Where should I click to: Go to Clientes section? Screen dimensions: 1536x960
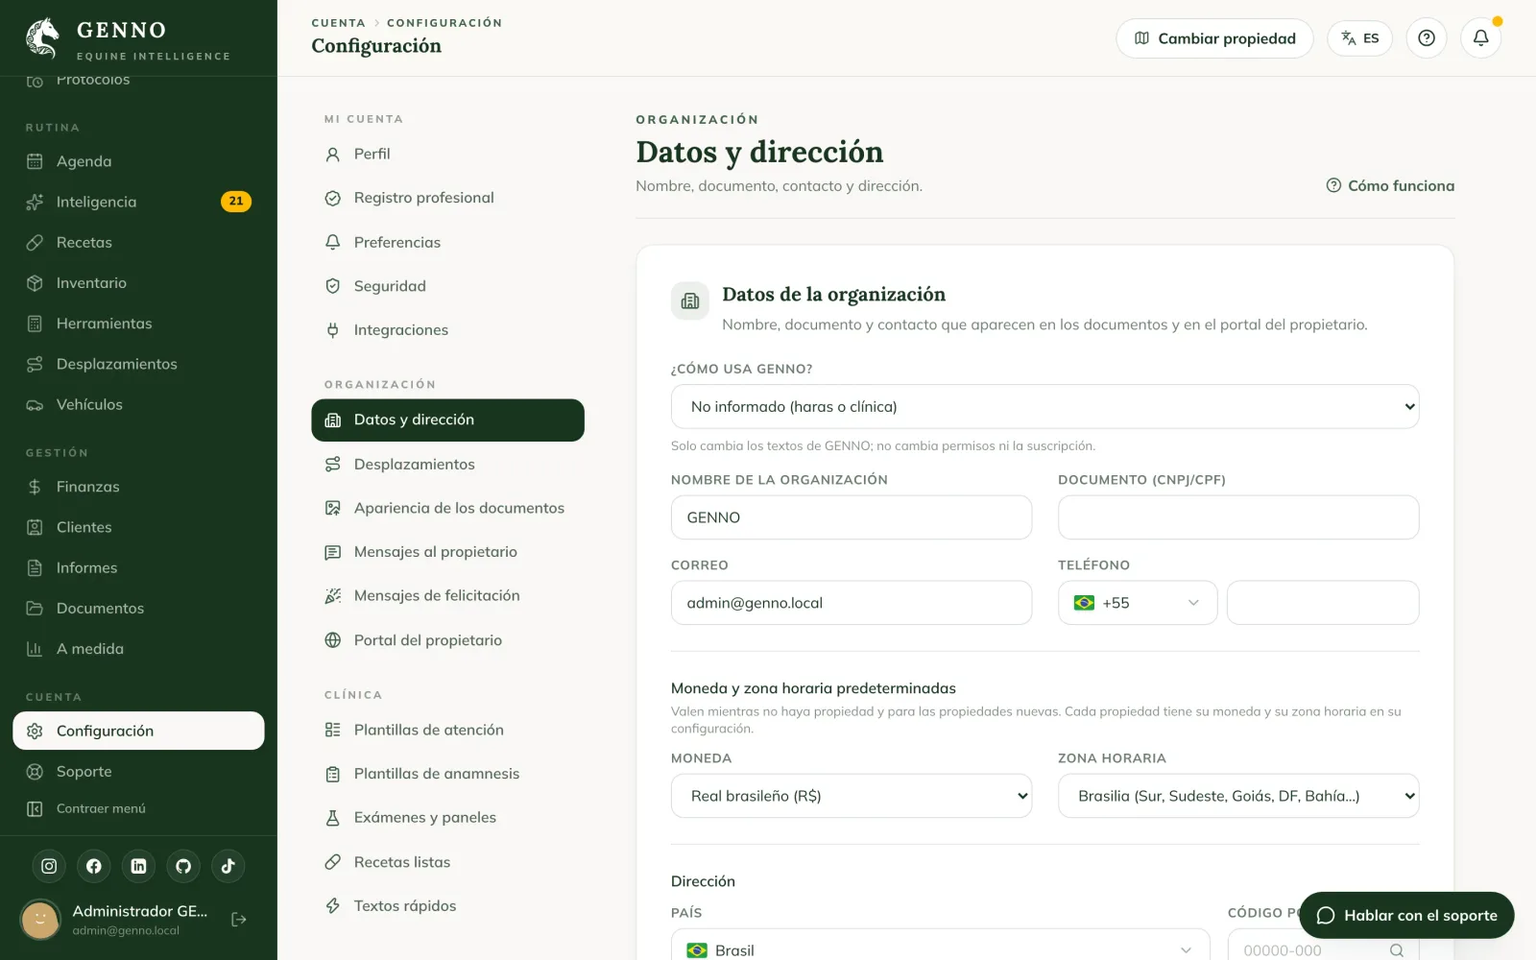[138, 527]
